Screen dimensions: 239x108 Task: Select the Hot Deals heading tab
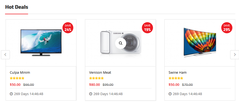(16, 7)
